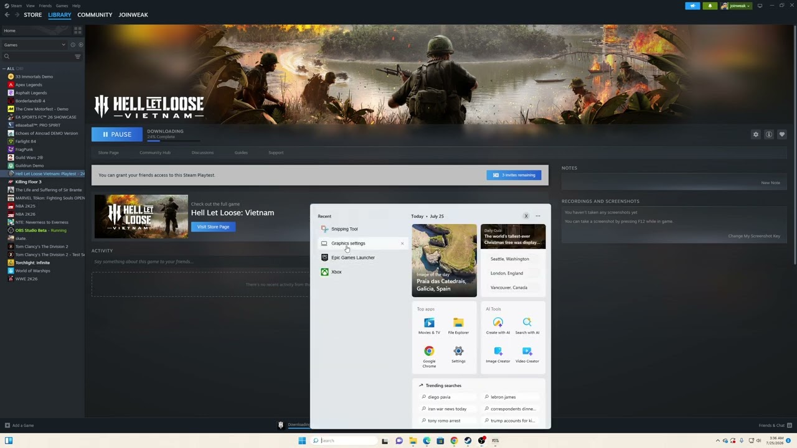Open search panel more options ellipsis

[538, 216]
